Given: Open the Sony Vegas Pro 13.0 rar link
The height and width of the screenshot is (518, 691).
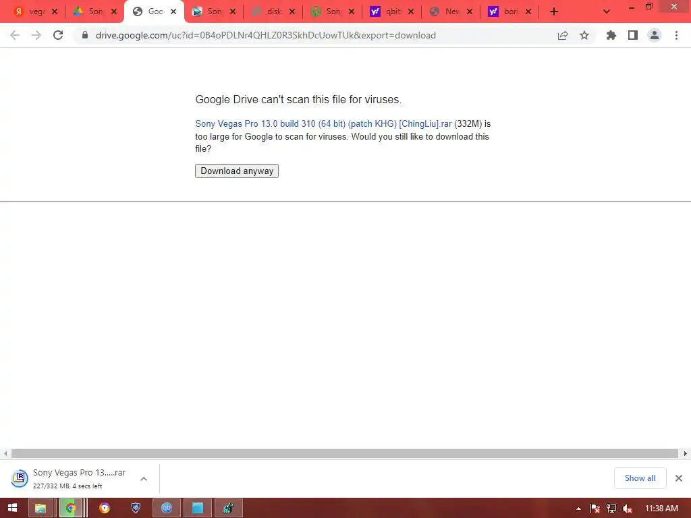Looking at the screenshot, I should [x=323, y=124].
